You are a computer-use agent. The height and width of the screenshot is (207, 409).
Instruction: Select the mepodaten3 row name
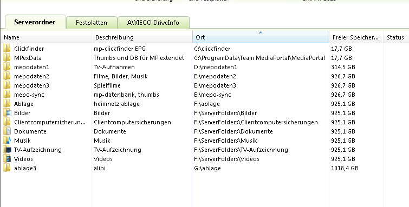pos(31,85)
